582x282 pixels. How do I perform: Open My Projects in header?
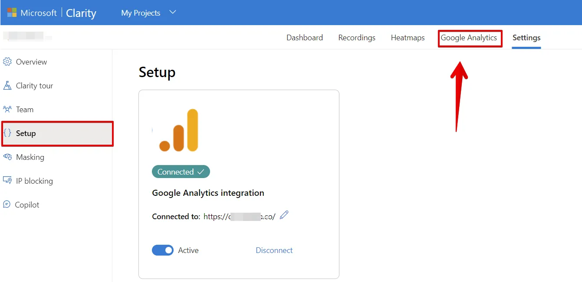(x=141, y=13)
